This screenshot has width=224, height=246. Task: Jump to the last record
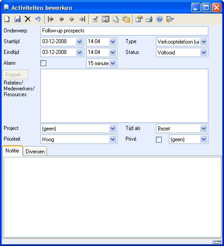click(82, 19)
